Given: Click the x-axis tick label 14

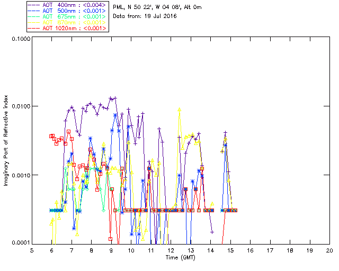Looking at the screenshot, I should point(211,250).
